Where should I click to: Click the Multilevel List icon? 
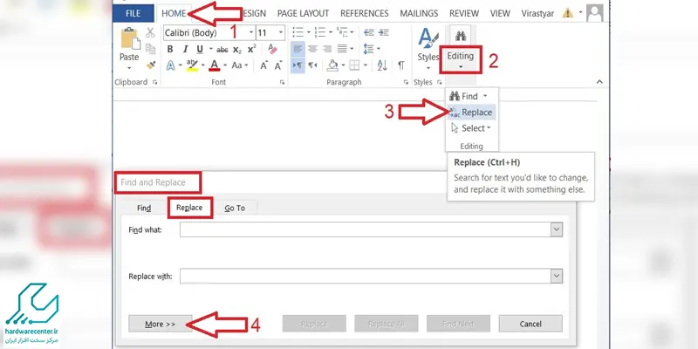pyautogui.click(x=342, y=32)
